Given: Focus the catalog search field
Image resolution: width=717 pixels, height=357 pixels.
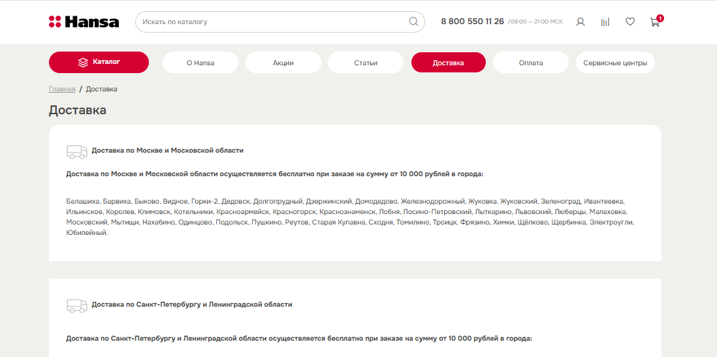Looking at the screenshot, I should (x=280, y=22).
